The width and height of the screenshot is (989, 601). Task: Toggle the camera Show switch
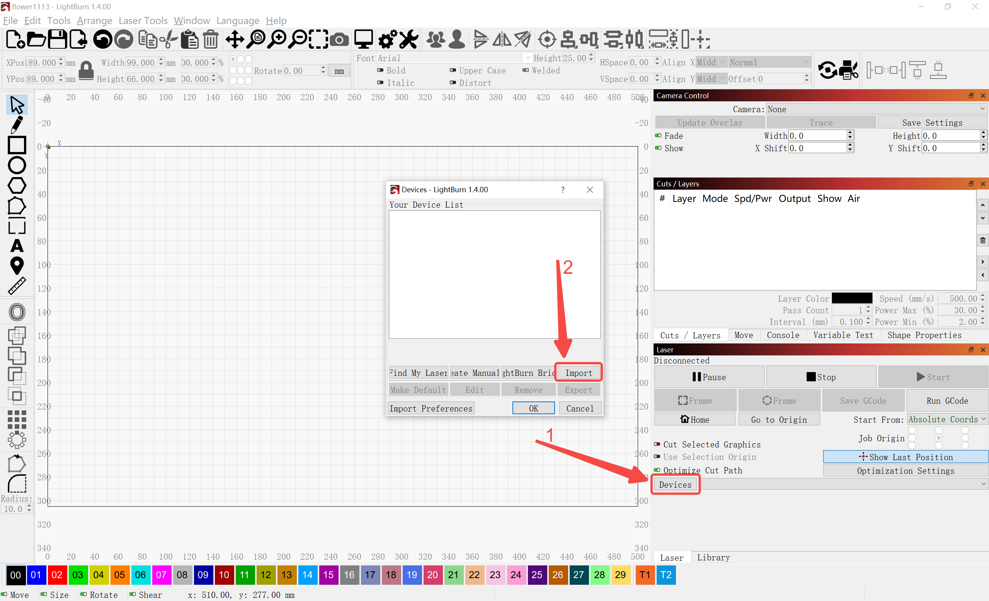658,148
